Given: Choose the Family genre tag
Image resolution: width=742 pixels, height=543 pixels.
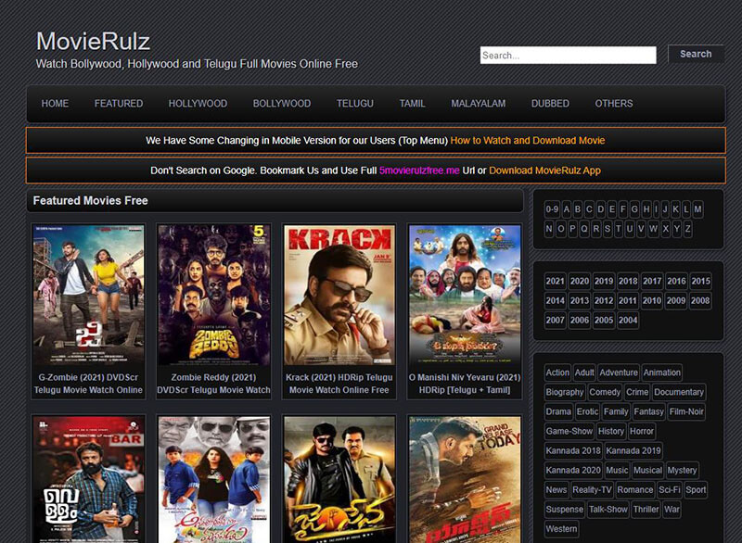Looking at the screenshot, I should point(616,411).
